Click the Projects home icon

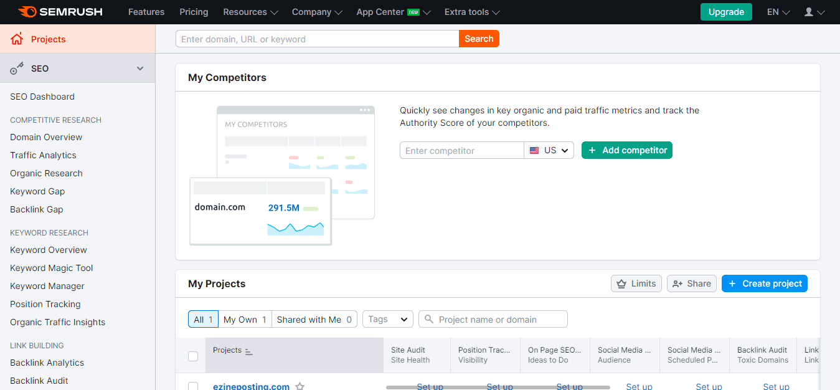[x=17, y=39]
